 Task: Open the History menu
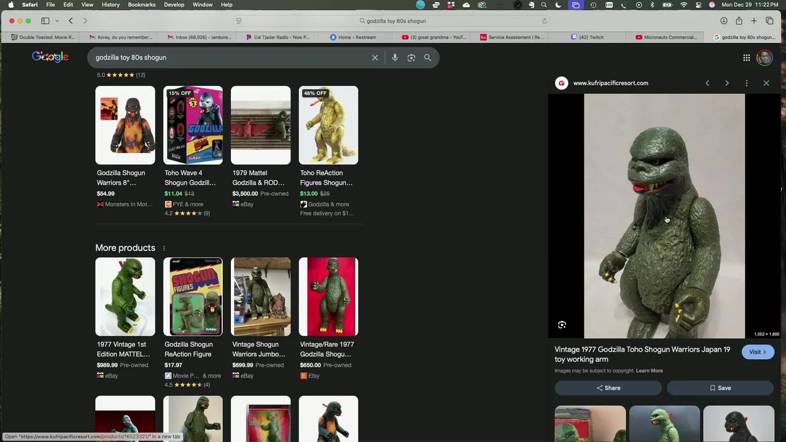tap(111, 5)
